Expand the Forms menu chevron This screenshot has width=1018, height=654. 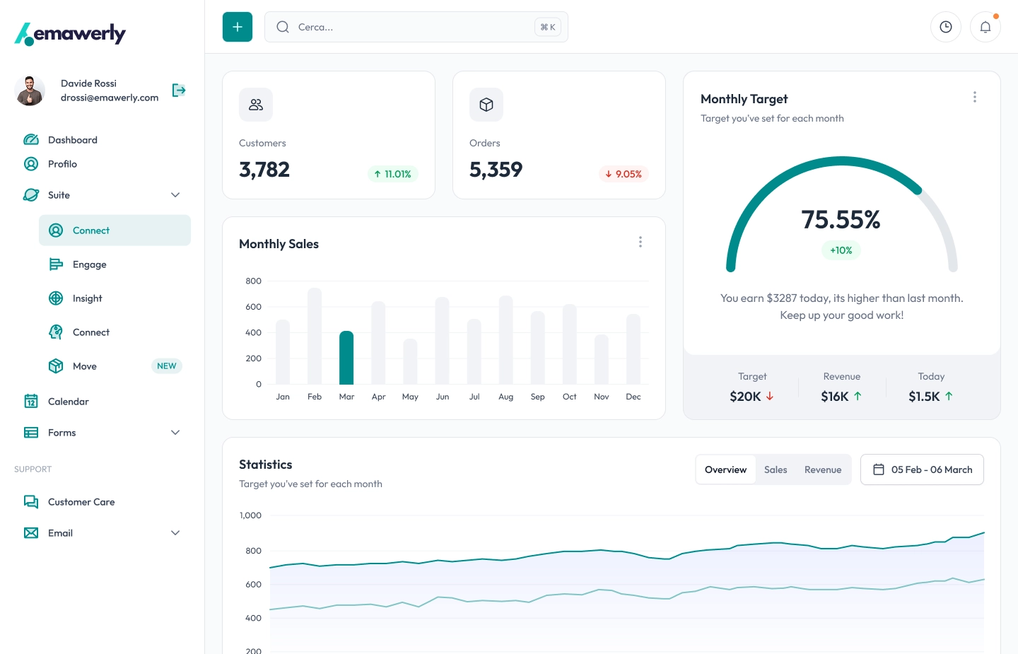point(175,433)
